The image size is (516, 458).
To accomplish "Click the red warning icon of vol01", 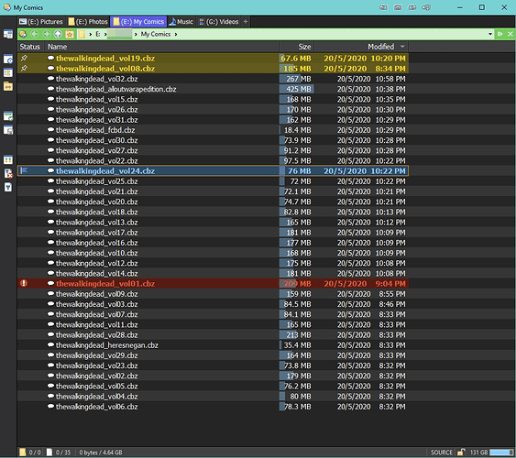I will coord(24,283).
